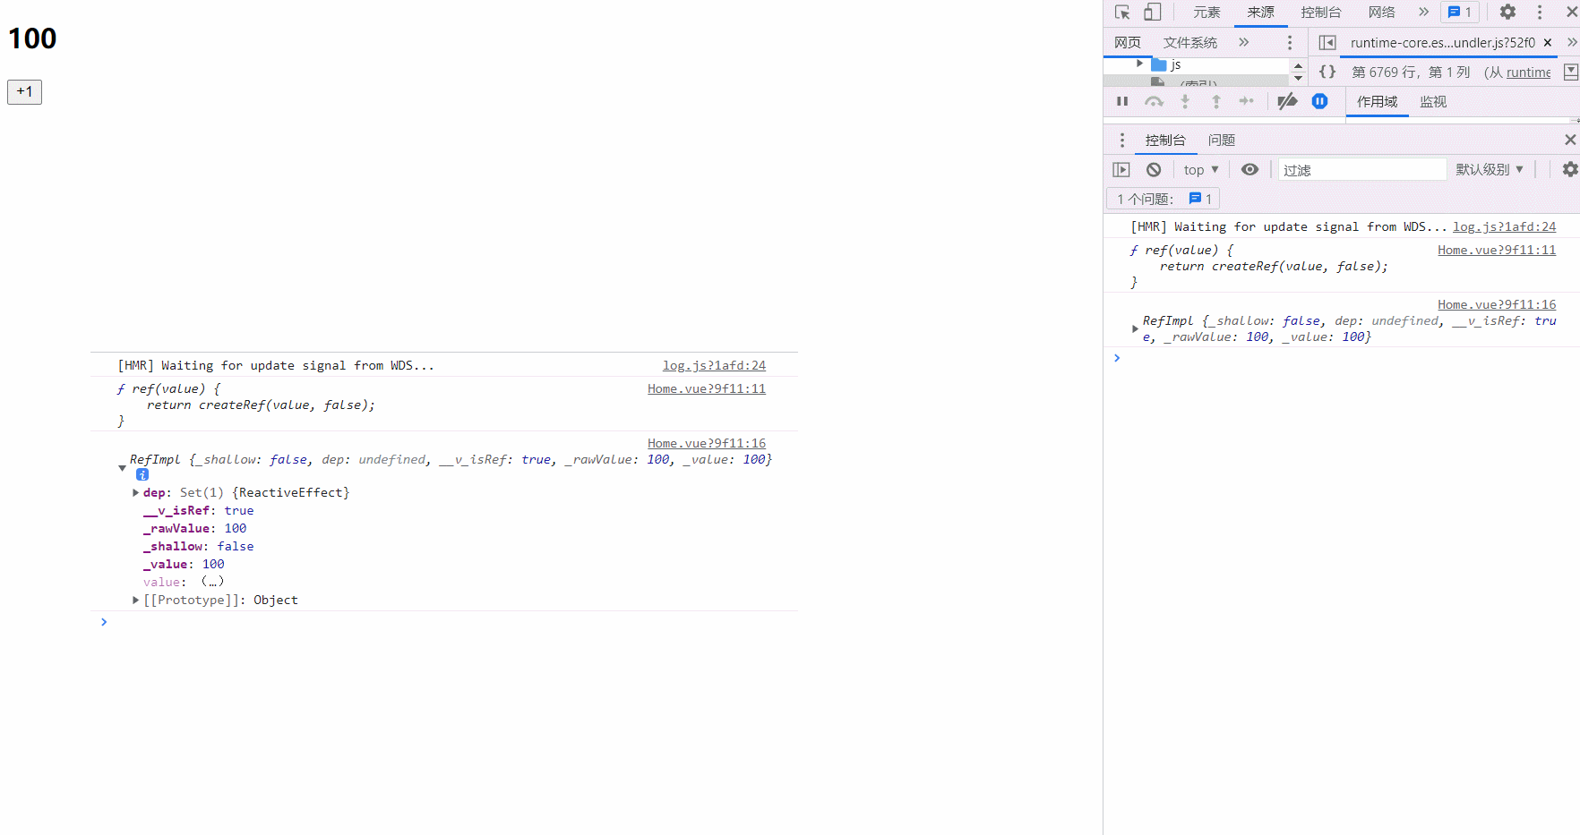
Task: Expand the js folder in file tree
Action: click(x=1139, y=64)
